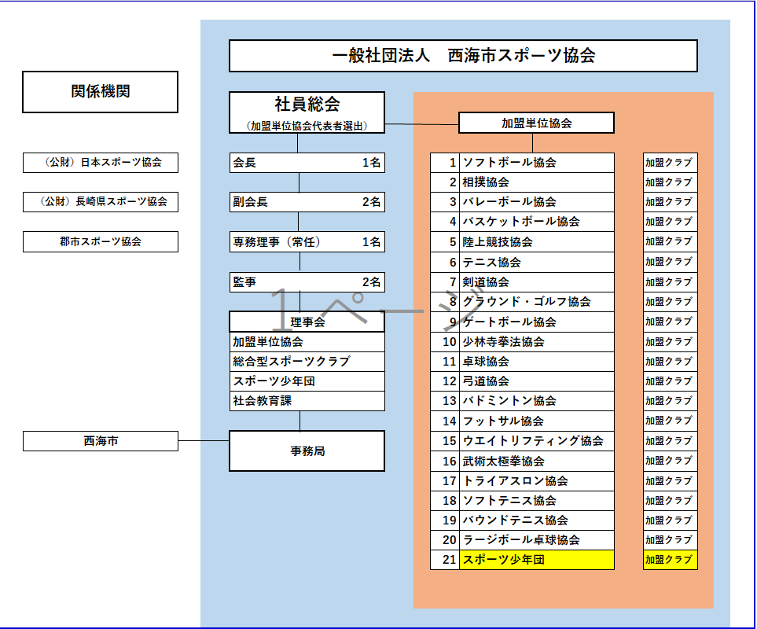Select 加盟クラブ beside フットサル協会
The image size is (757, 629).
click(x=670, y=421)
